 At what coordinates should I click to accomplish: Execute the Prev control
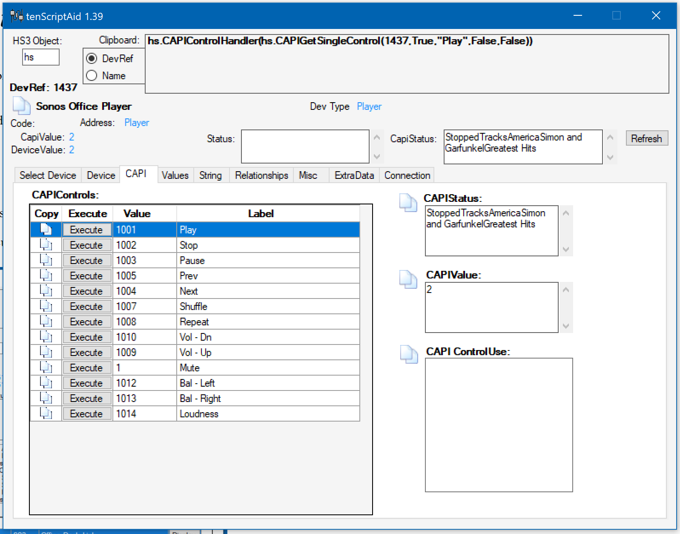[87, 276]
